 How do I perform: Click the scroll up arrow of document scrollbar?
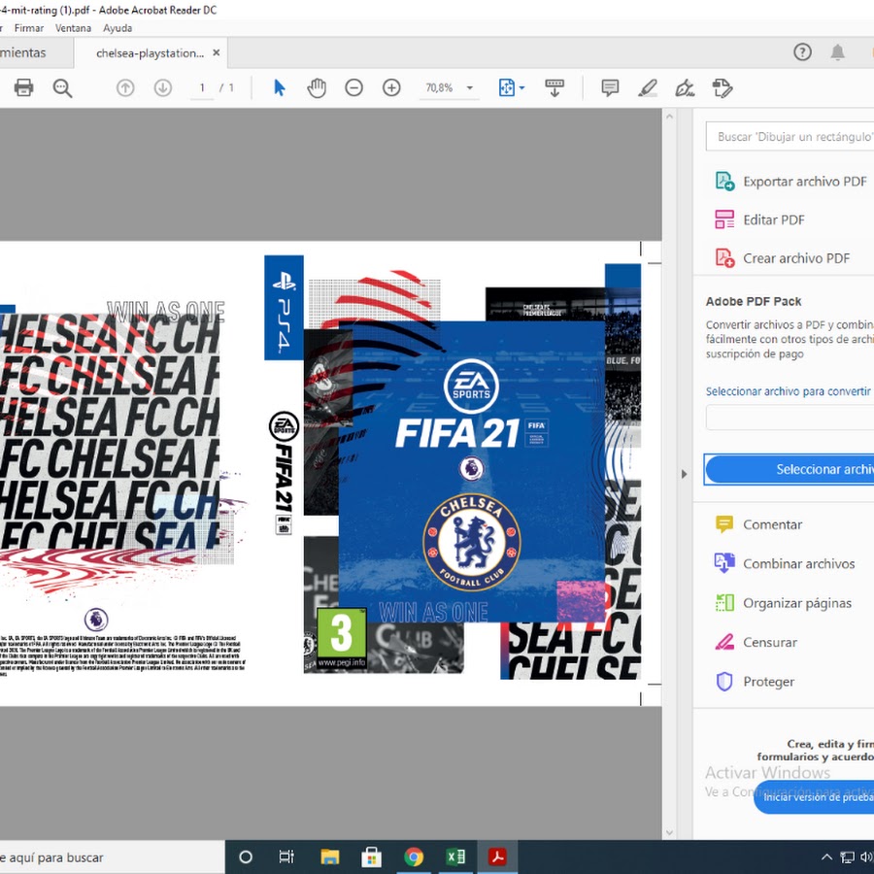[669, 118]
